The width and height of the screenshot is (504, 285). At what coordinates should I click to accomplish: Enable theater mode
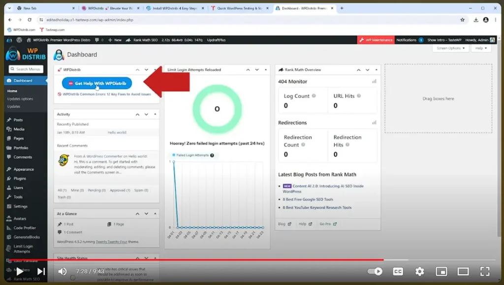463,272
